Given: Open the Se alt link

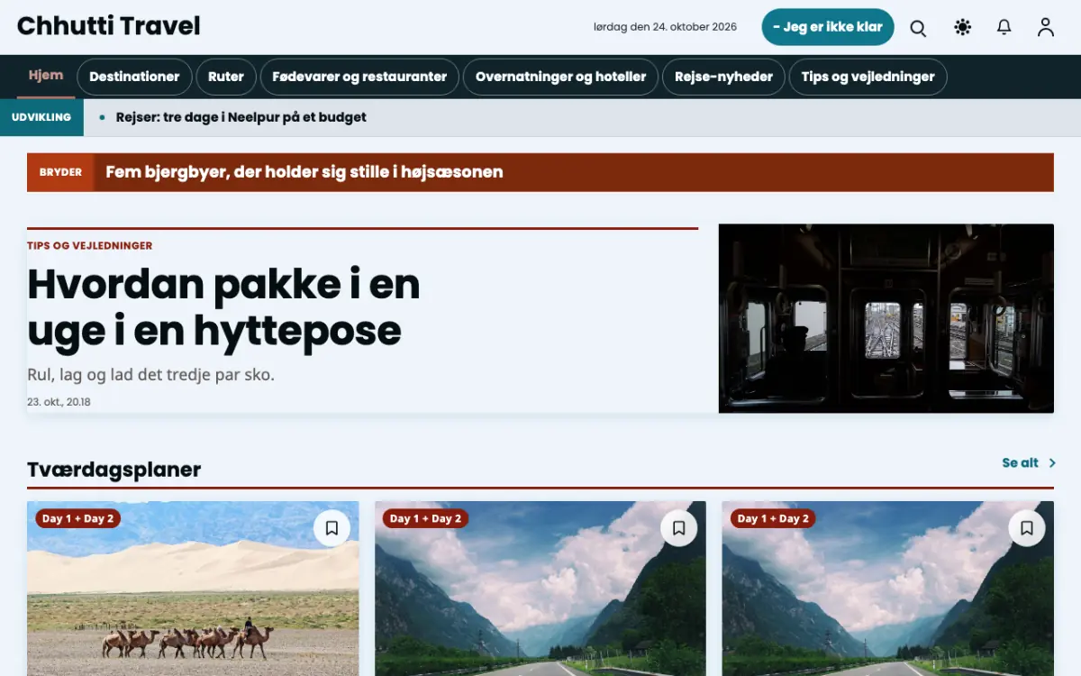Looking at the screenshot, I should pos(1020,463).
